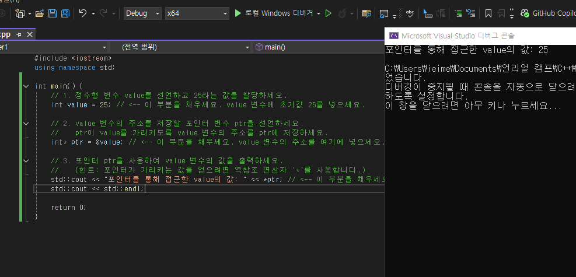Screen dimensions: 576x277
Task: Start the Local Windows Debugger (로컬 Windows 디버거)
Action: 274,13
